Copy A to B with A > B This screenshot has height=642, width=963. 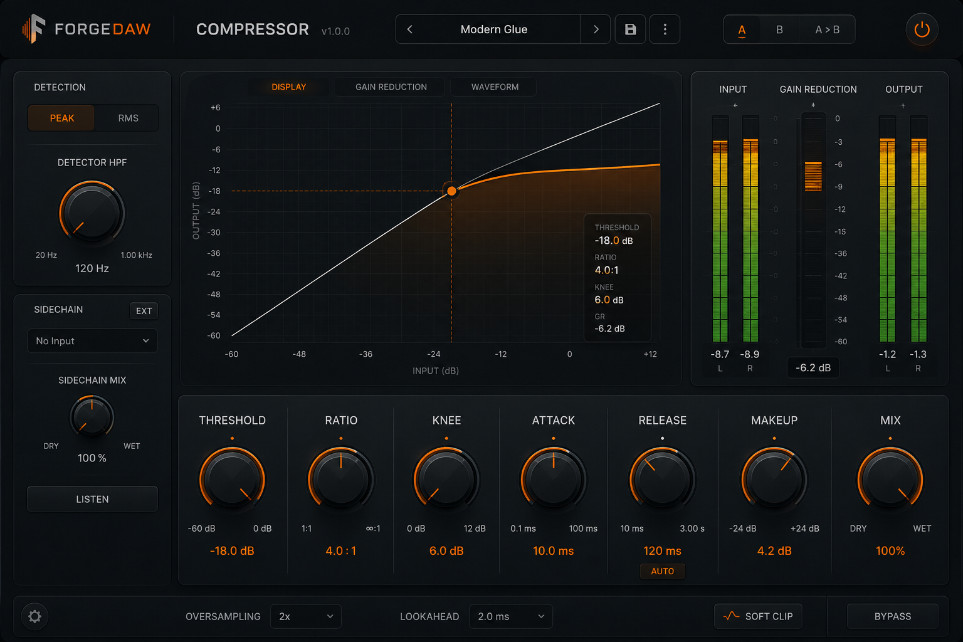point(828,29)
